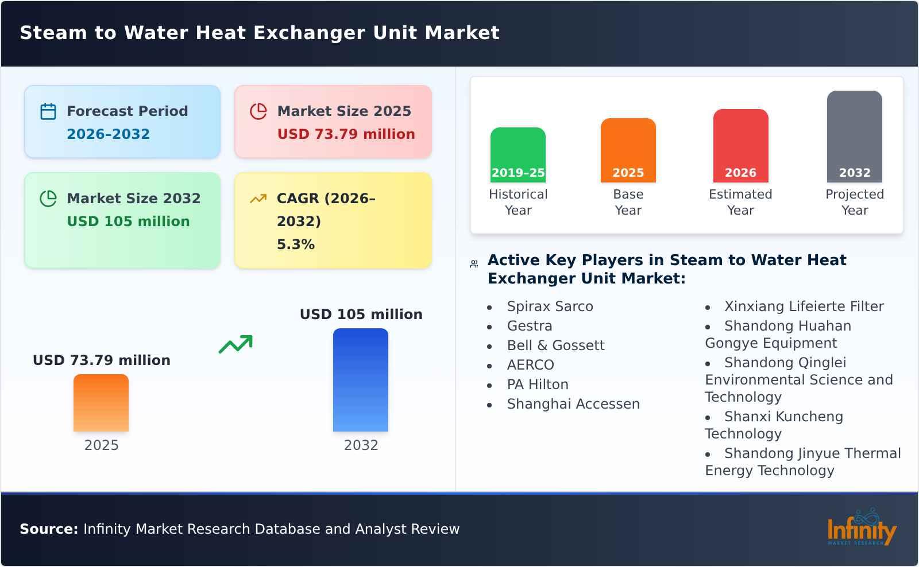
Task: Click the pie chart icon beside Market Size 2032
Action: (48, 199)
